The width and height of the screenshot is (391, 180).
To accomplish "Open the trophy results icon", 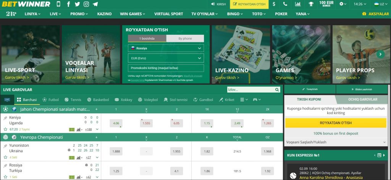I will [x=311, y=4].
